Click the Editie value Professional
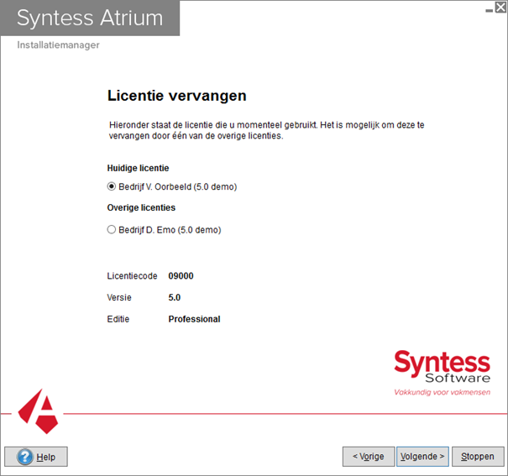508x476 pixels. tap(194, 319)
